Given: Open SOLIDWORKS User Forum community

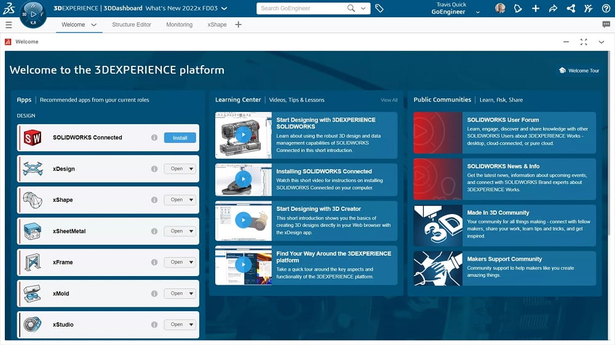Looking at the screenshot, I should tap(504, 132).
